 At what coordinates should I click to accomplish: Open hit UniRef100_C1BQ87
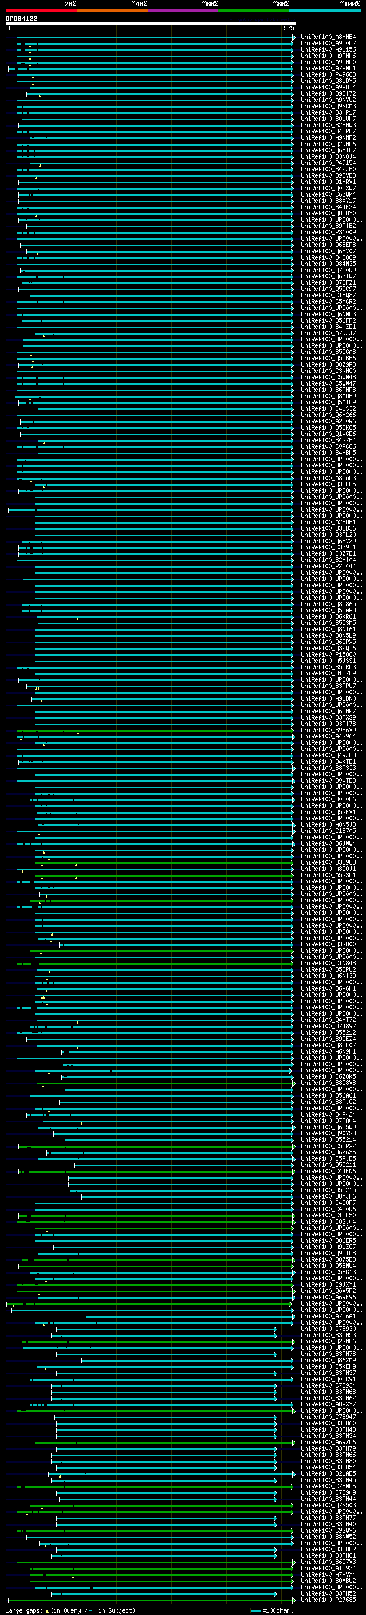click(328, 296)
